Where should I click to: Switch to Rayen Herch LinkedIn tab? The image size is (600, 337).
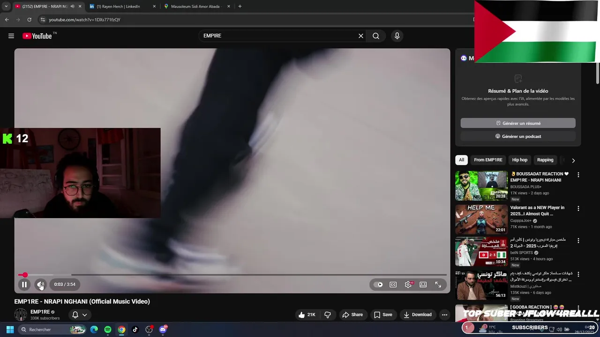[118, 7]
